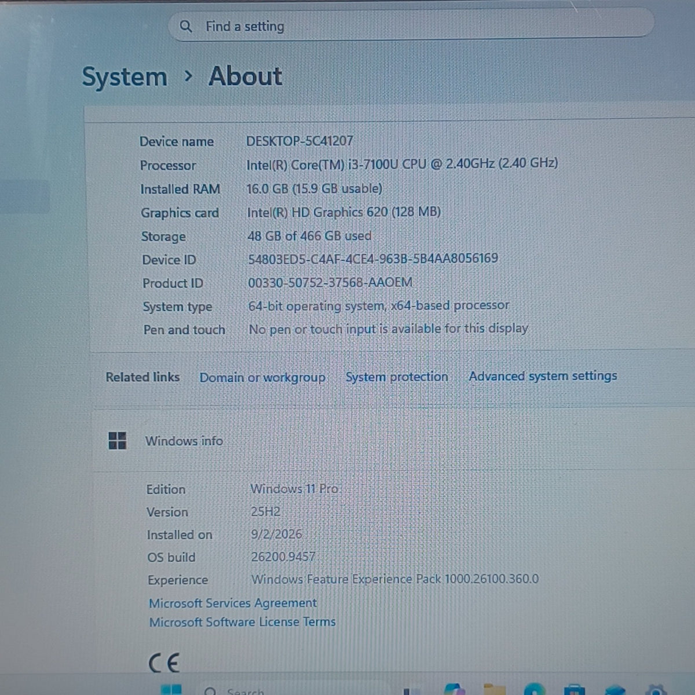Open Copilot icon on taskbar
Image resolution: width=695 pixels, height=695 pixels.
tap(455, 689)
